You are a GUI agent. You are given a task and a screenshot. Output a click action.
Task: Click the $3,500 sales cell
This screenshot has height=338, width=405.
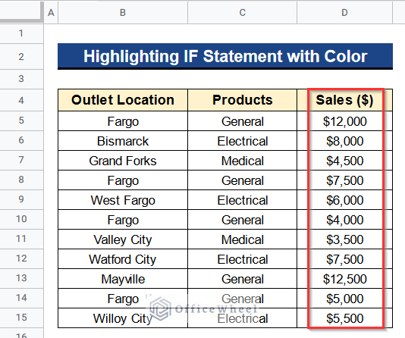point(344,239)
